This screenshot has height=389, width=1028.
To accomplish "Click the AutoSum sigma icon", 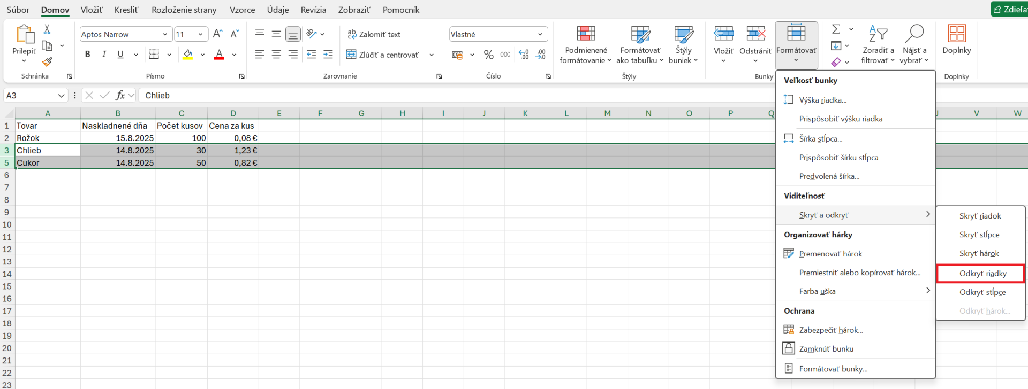I will click(x=836, y=29).
